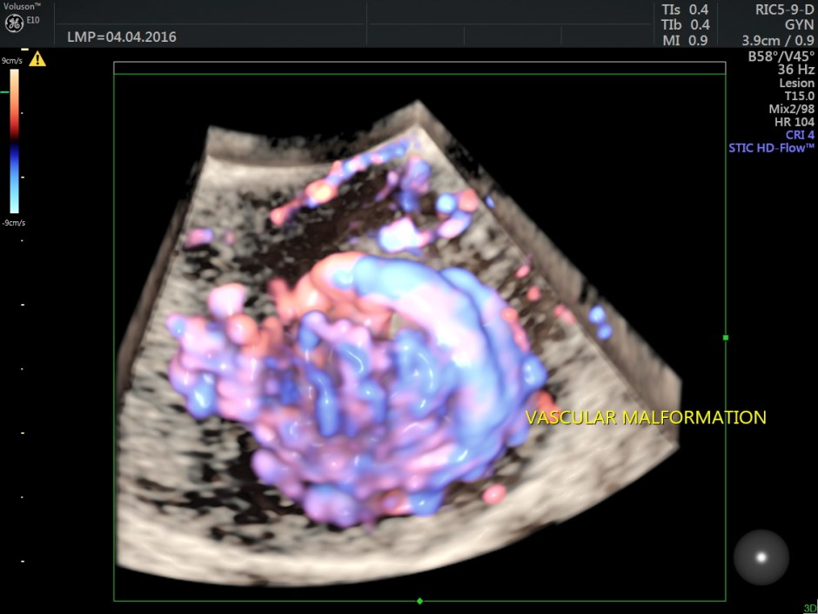Click the green square marker on right edge
818x614 pixels.
click(726, 337)
